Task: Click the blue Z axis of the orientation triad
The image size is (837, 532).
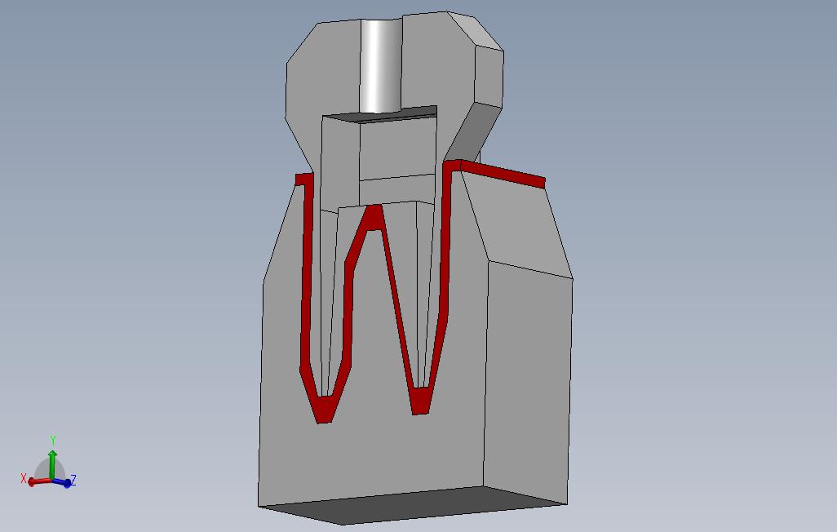Action: [x=63, y=483]
